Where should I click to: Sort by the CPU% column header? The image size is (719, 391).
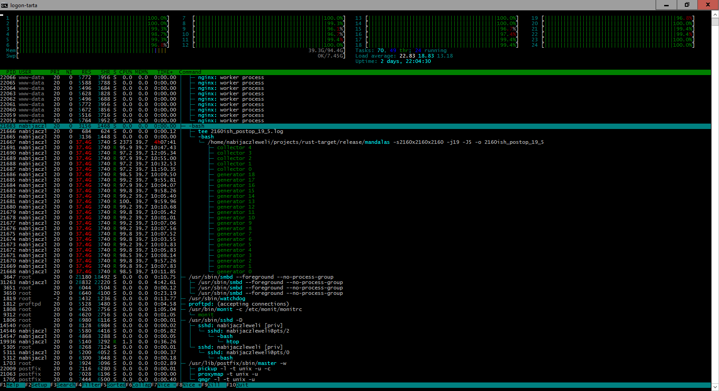click(125, 72)
